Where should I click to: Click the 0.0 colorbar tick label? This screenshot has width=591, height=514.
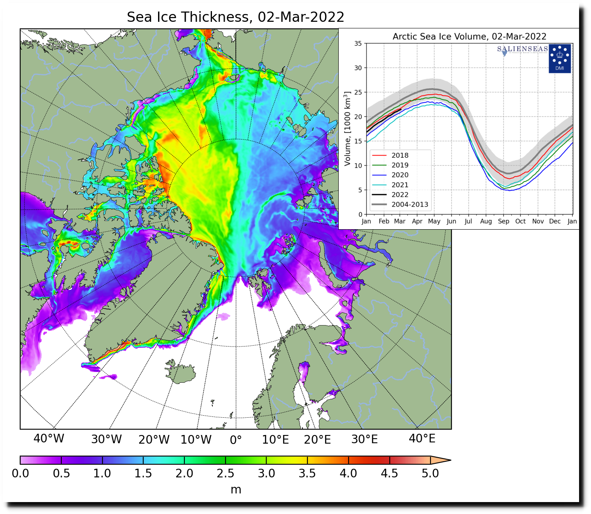click(x=20, y=473)
